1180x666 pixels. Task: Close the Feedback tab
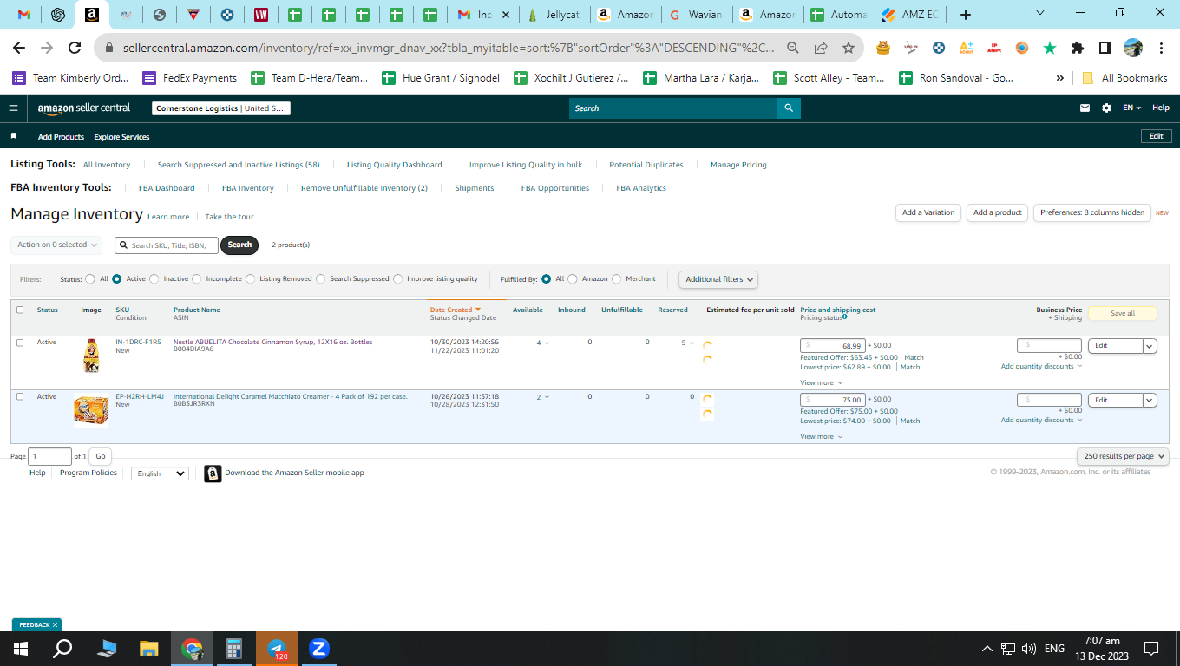click(x=55, y=624)
